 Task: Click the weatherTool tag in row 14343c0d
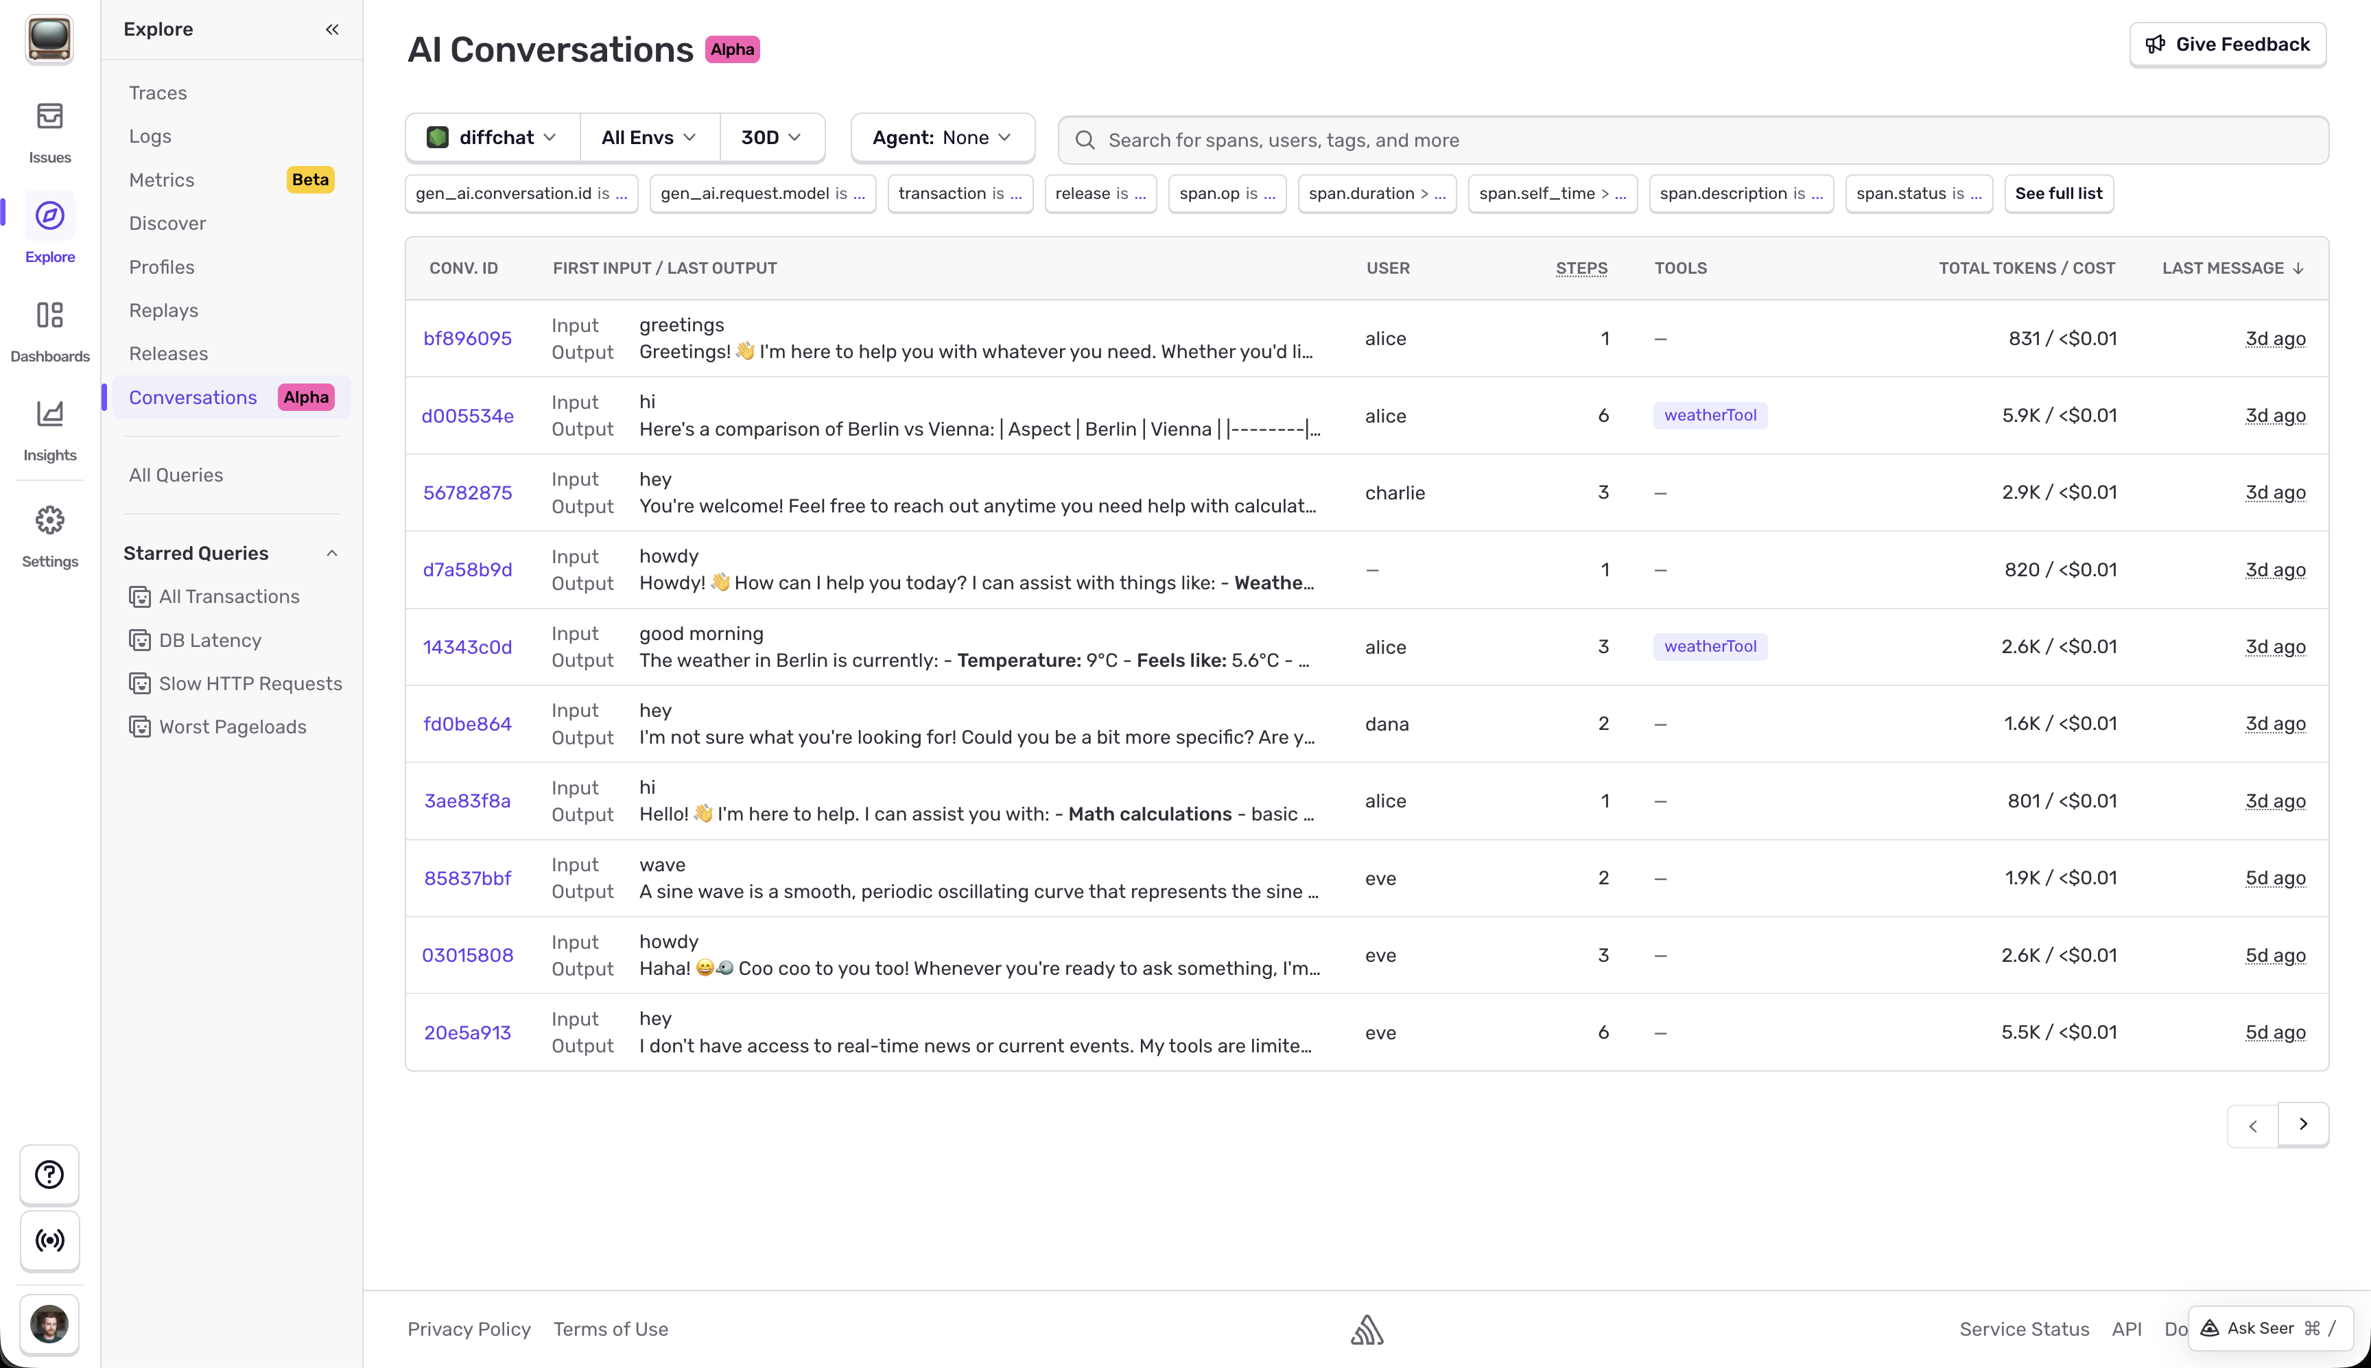pos(1710,646)
